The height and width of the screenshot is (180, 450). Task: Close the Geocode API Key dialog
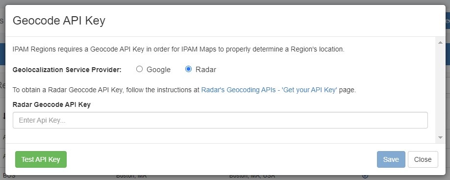point(423,159)
